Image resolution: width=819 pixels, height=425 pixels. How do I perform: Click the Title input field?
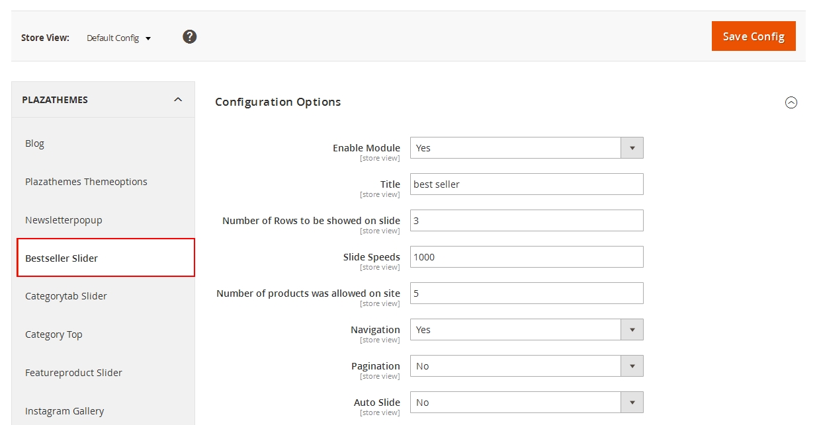pos(527,184)
